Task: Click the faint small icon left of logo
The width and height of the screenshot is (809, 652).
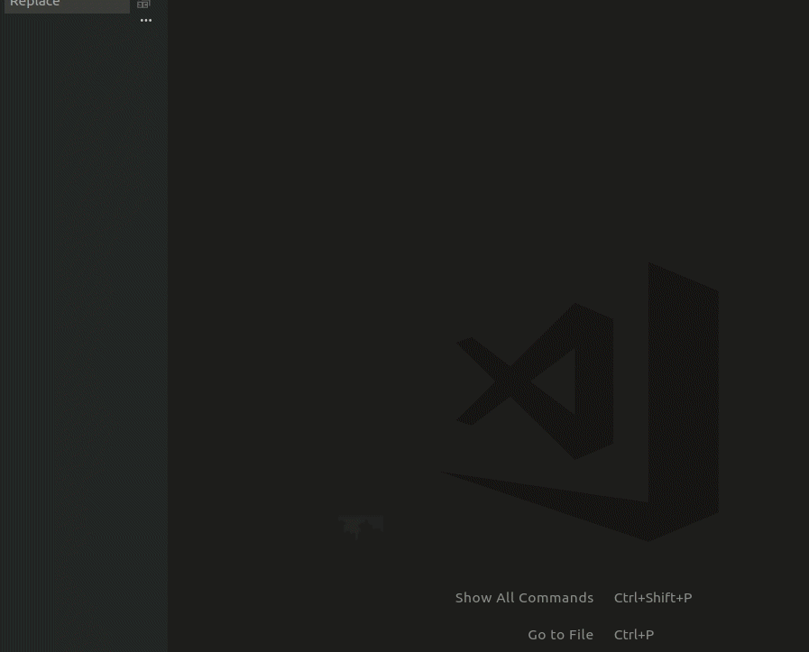Action: coord(362,526)
